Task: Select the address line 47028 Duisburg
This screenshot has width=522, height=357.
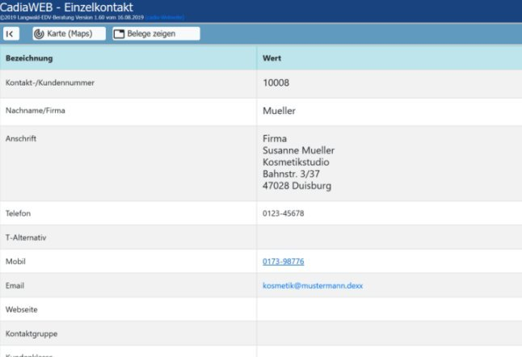Action: coord(297,186)
